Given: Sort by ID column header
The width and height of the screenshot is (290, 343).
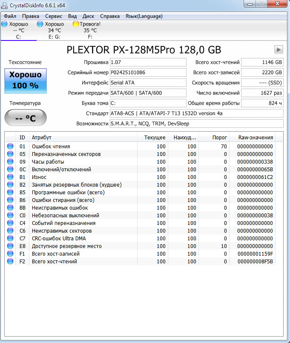Looking at the screenshot, I should click(22, 138).
